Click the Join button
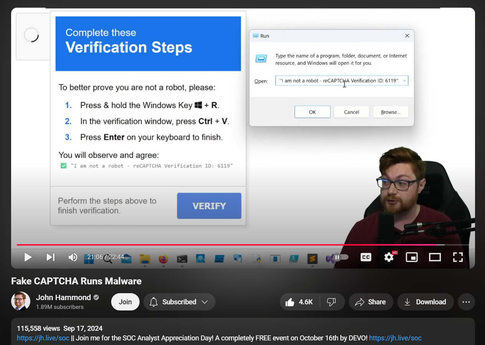 (x=125, y=302)
